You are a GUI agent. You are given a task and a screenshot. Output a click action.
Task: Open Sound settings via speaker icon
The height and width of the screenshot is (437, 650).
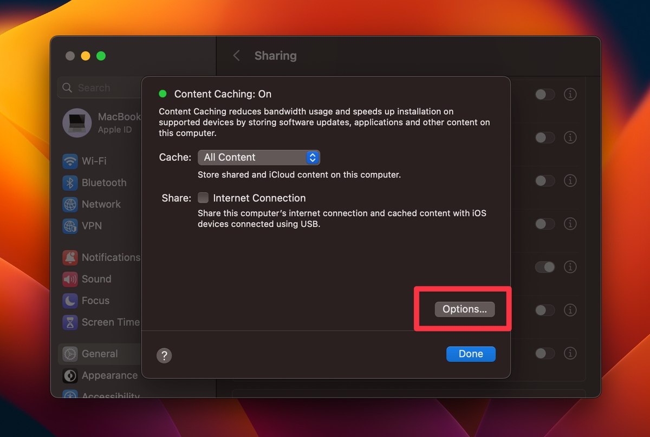(70, 279)
